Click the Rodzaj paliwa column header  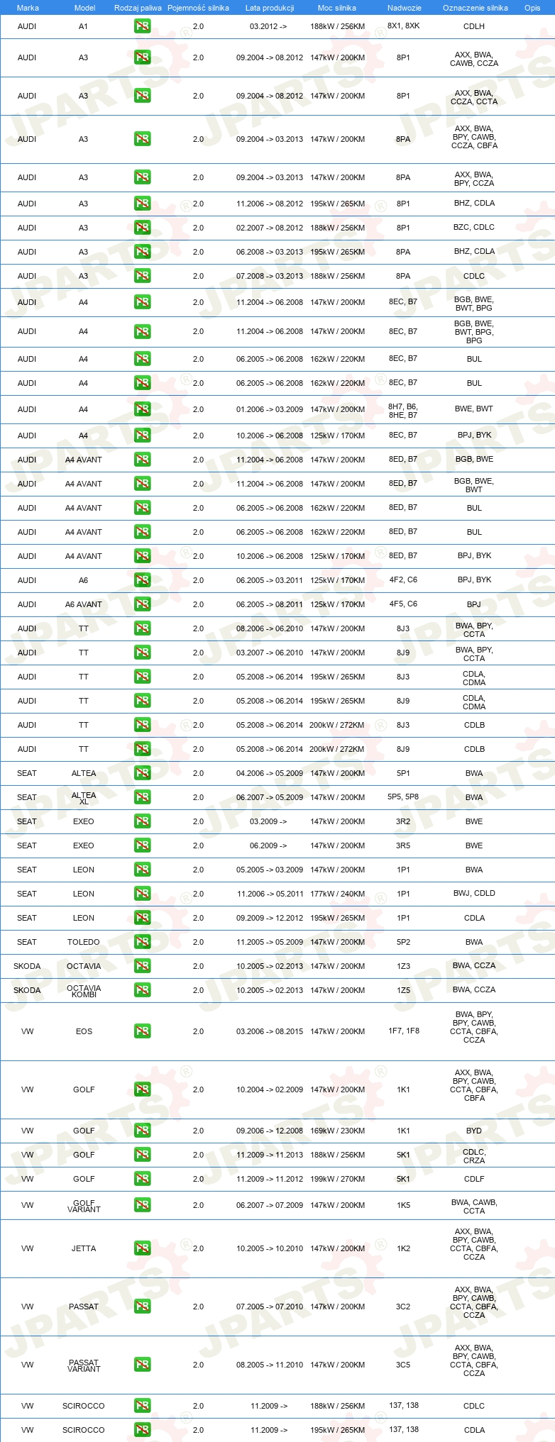138,8
